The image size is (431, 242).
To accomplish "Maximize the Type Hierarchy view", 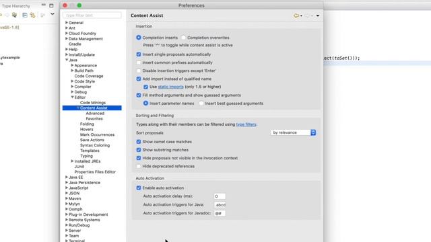I will pyautogui.click(x=51, y=5).
